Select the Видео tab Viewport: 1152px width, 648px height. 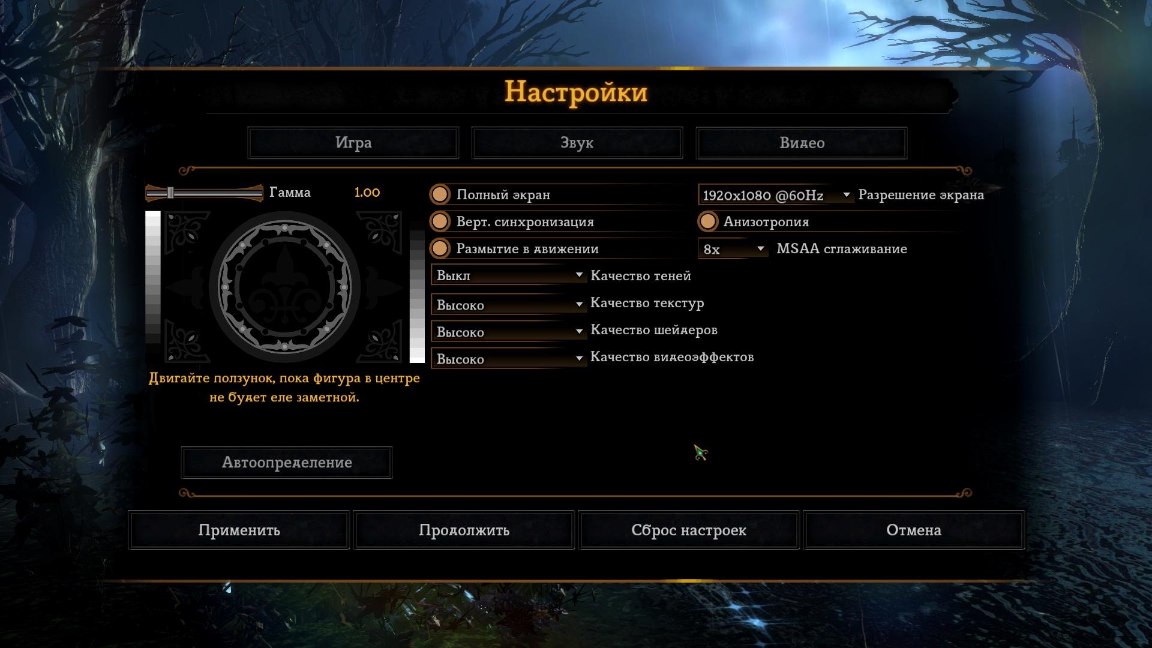802,143
